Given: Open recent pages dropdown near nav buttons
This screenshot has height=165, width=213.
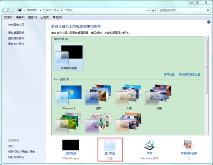Looking at the screenshot, I should tap(16, 10).
